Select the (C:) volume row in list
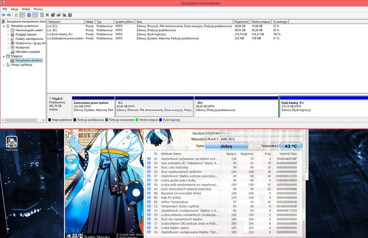Image resolution: width=368 pixels, height=238 pixels. 168,26
